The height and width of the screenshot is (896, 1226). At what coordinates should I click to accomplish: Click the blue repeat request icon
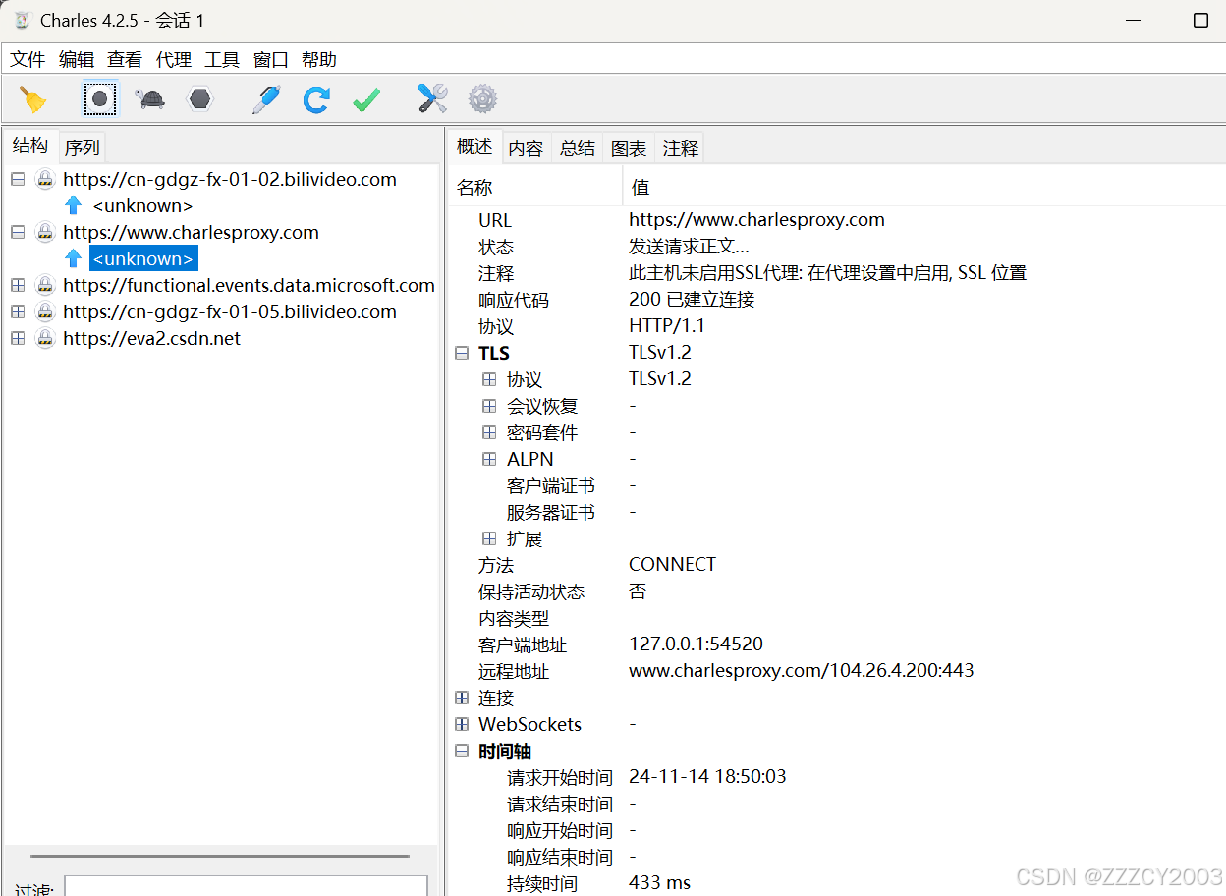click(x=316, y=99)
